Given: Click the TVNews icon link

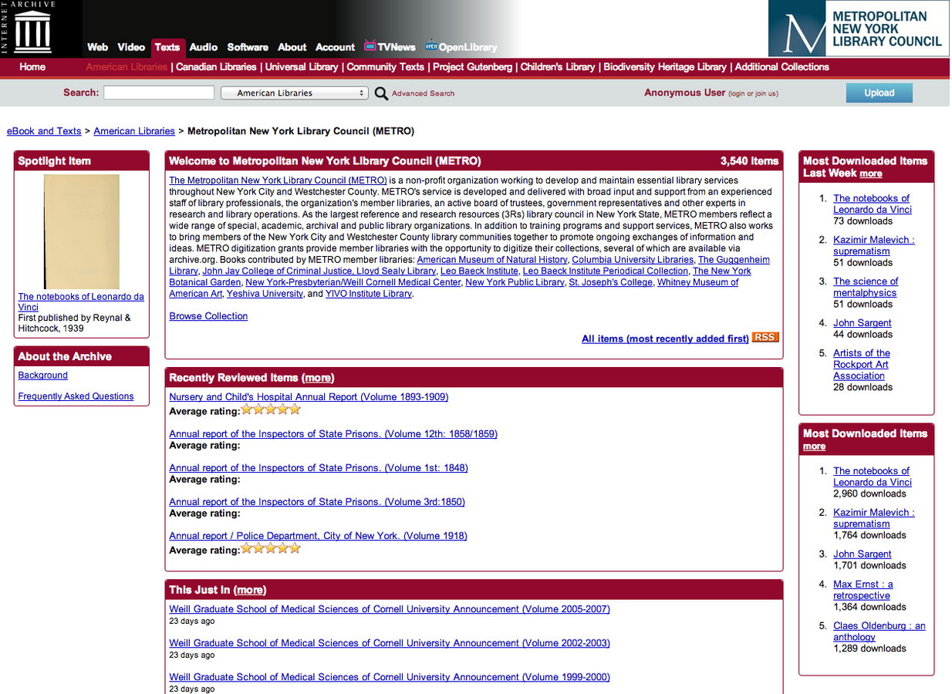Looking at the screenshot, I should (x=390, y=47).
